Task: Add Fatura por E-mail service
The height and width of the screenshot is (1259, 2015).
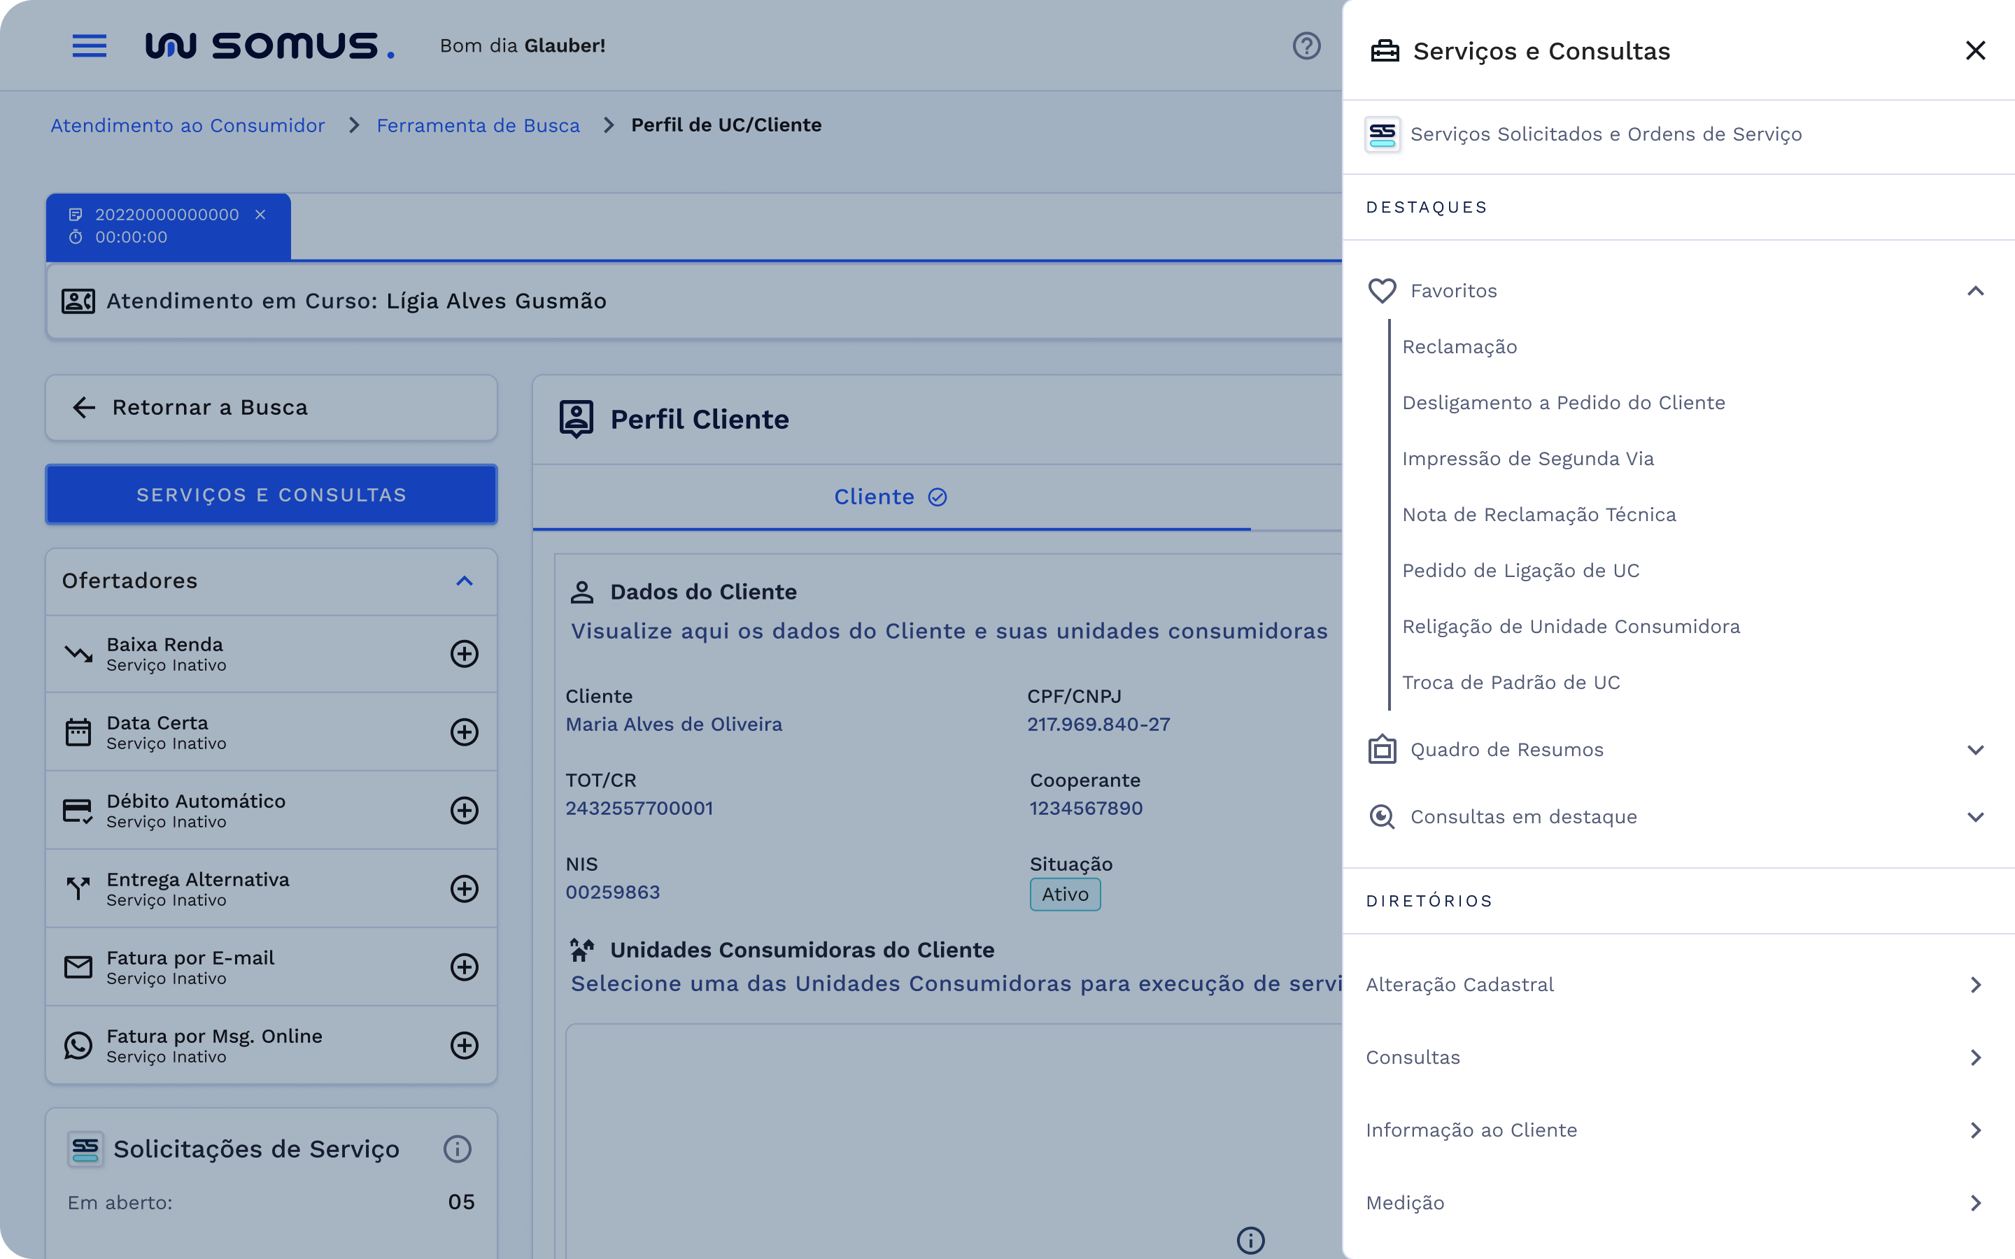Action: [464, 967]
